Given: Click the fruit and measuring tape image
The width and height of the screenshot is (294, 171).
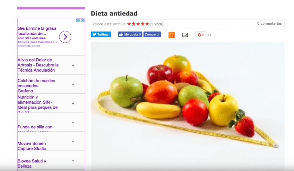Looking at the screenshot, I should tap(188, 106).
